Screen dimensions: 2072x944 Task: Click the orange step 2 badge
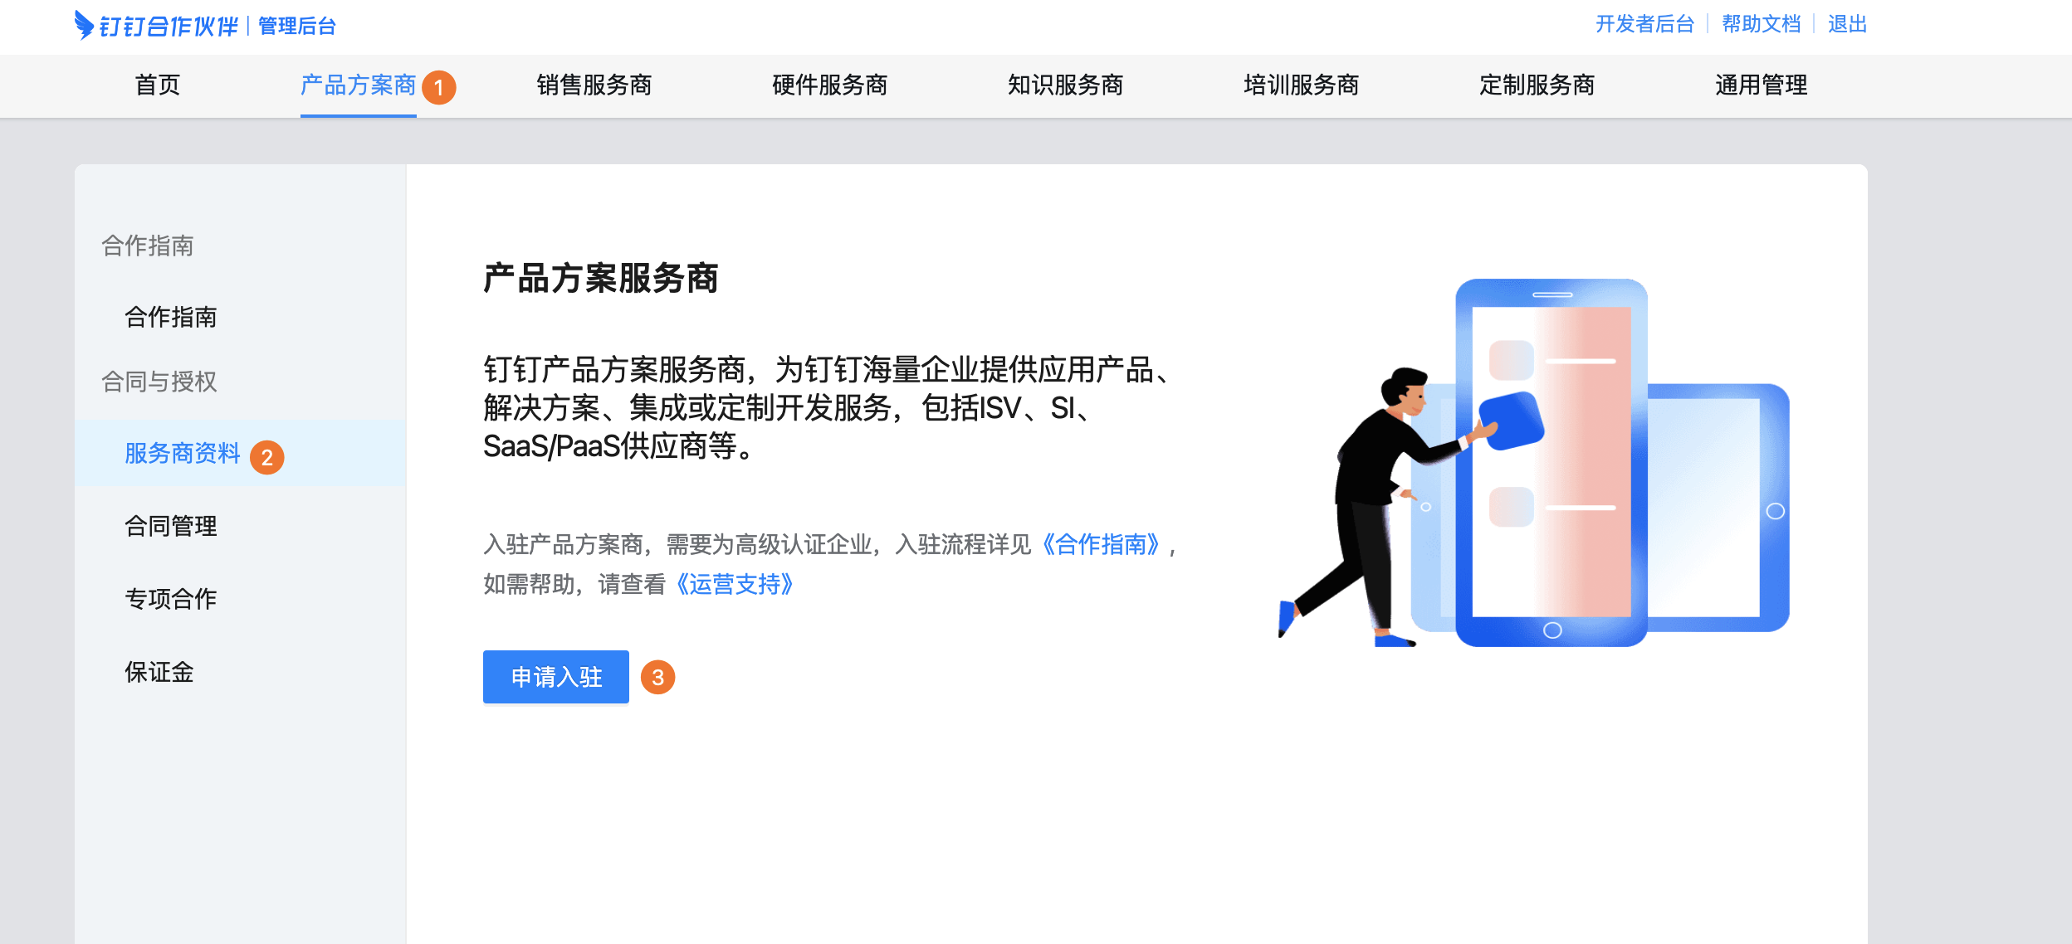pos(266,457)
